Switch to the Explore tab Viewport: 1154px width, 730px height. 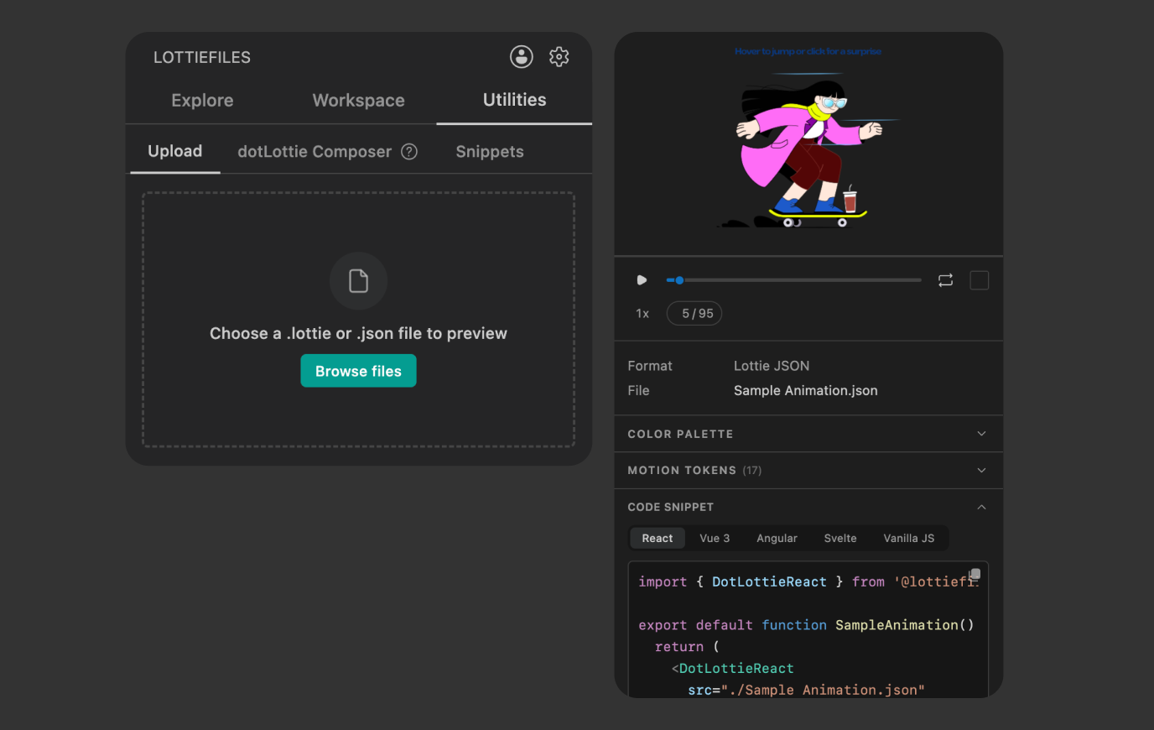click(x=202, y=101)
